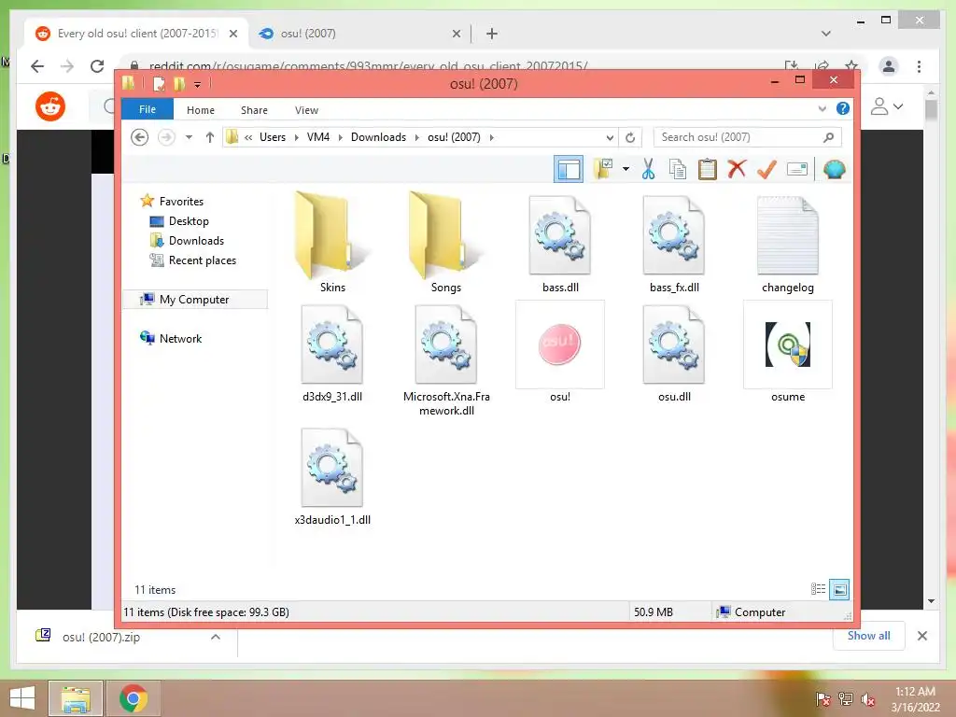Select the bass.dll file icon
This screenshot has width=956, height=717.
click(560, 235)
